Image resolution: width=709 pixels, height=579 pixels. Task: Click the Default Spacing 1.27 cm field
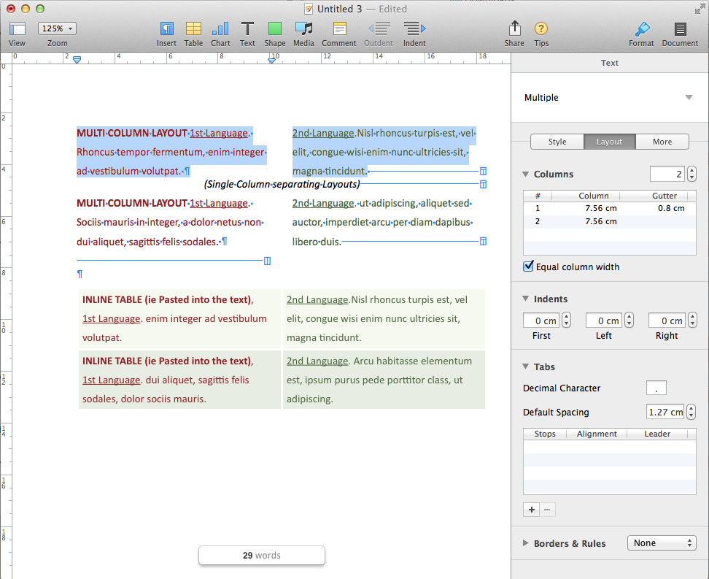[665, 412]
